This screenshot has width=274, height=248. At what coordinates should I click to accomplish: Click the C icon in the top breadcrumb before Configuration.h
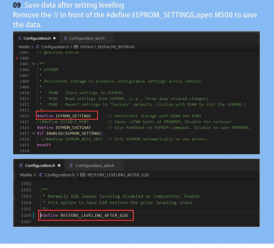click(x=38, y=47)
